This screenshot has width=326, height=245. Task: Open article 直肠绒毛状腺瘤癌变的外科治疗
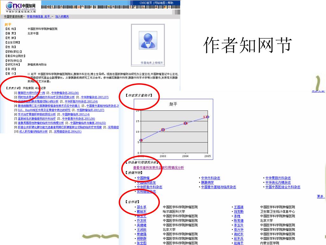37,119
